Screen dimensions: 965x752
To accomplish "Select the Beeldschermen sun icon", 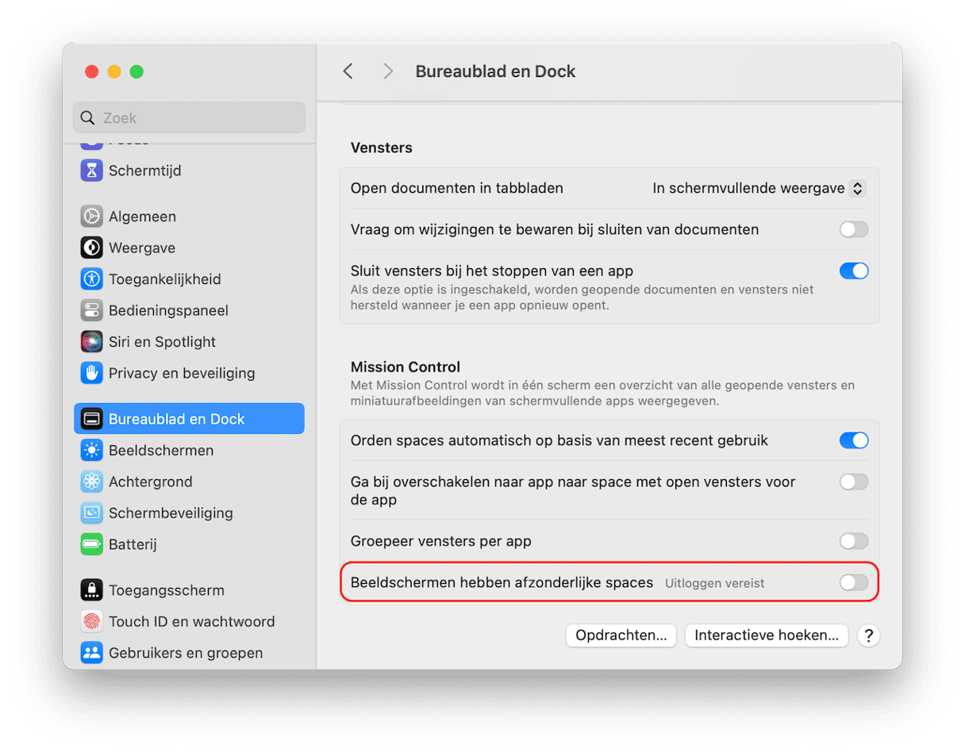I will point(92,451).
